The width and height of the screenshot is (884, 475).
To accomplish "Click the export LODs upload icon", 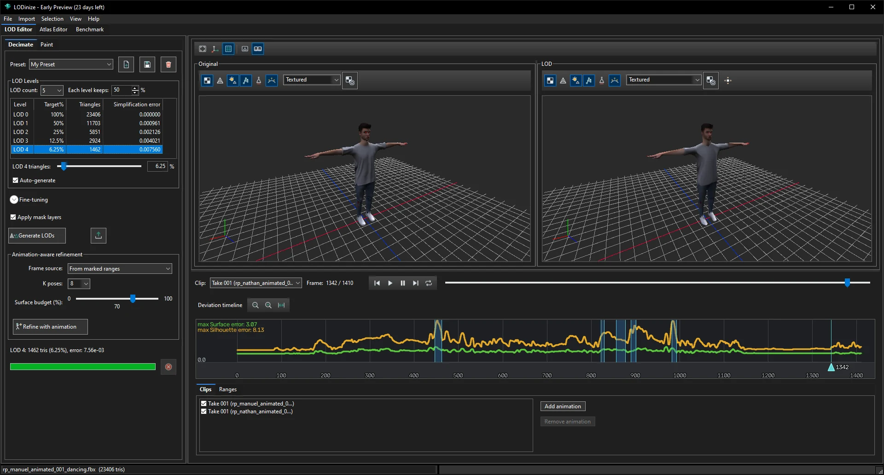I will tap(99, 236).
